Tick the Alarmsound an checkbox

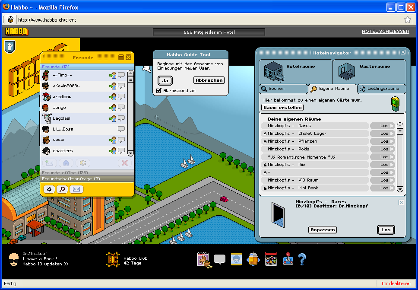point(159,90)
